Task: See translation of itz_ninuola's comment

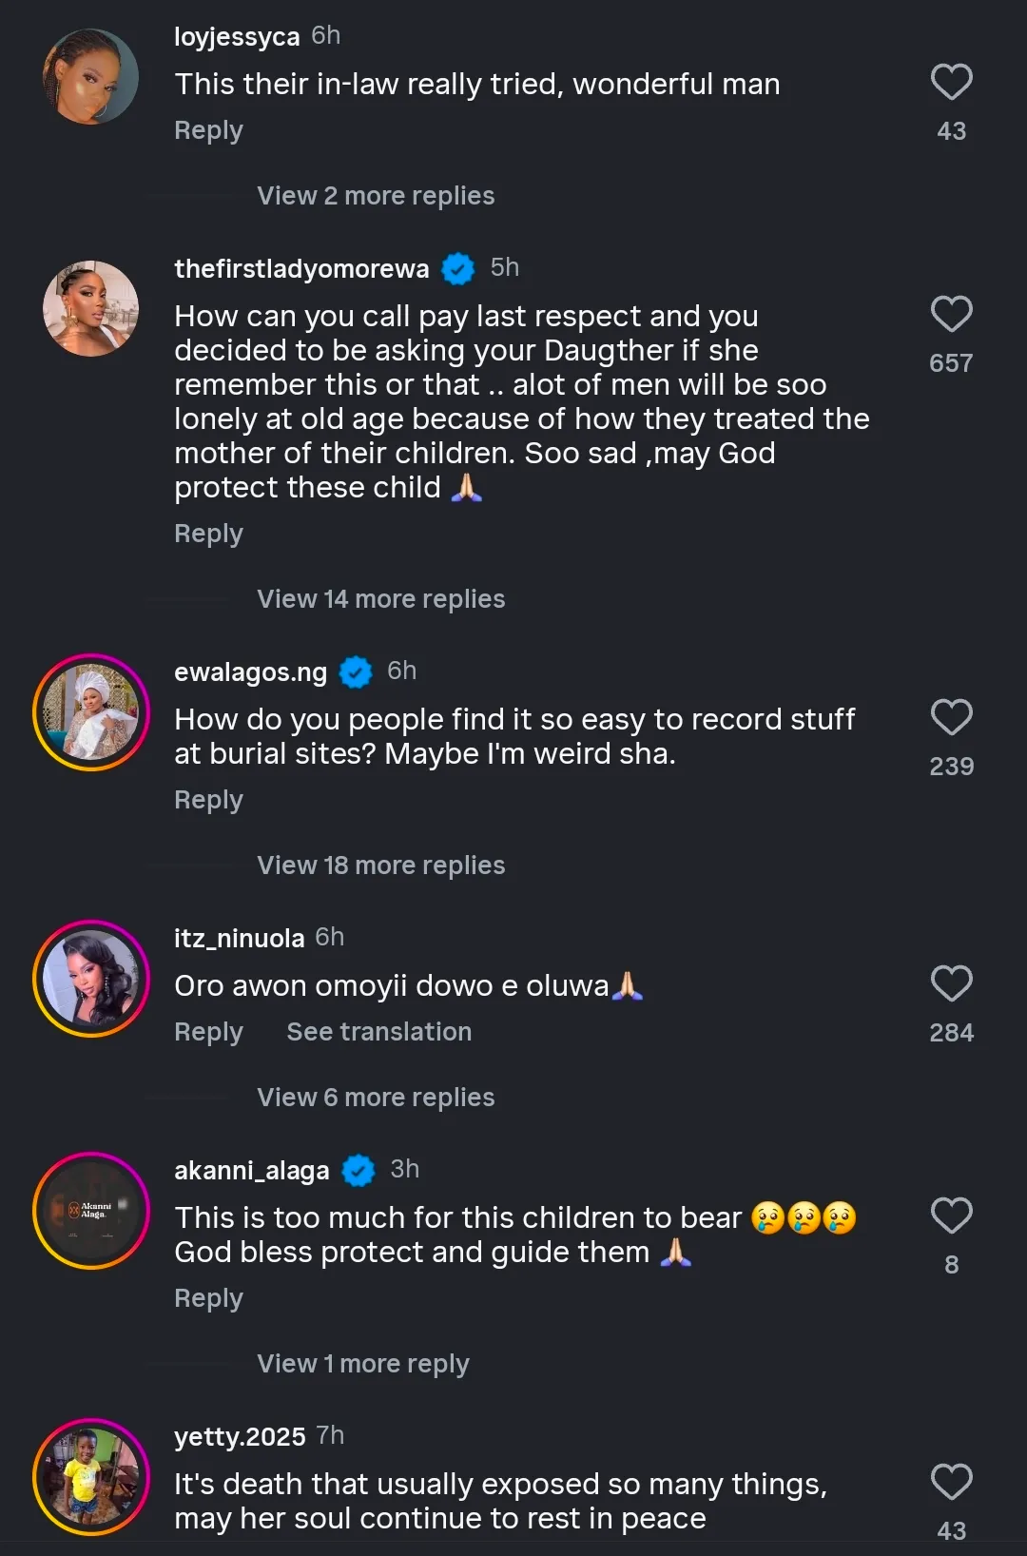Action: [x=378, y=1032]
